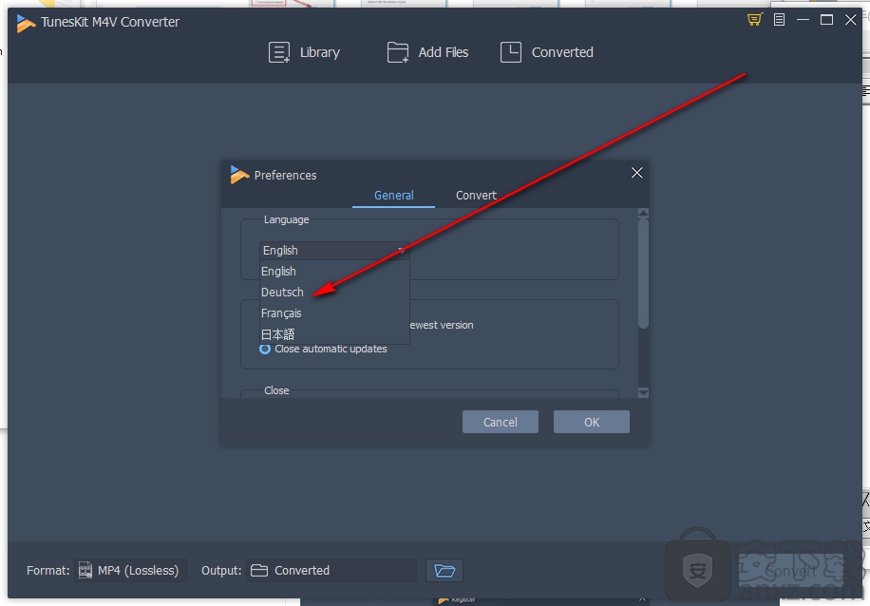Viewport: 870px width, 606px height.
Task: Switch to the Convert tab
Action: [x=476, y=196]
